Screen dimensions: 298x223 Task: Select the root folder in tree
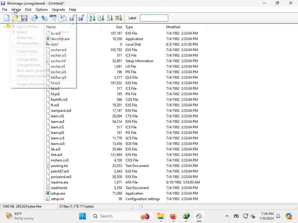pos(8,26)
